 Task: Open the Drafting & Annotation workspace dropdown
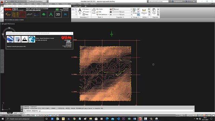click(37, 1)
